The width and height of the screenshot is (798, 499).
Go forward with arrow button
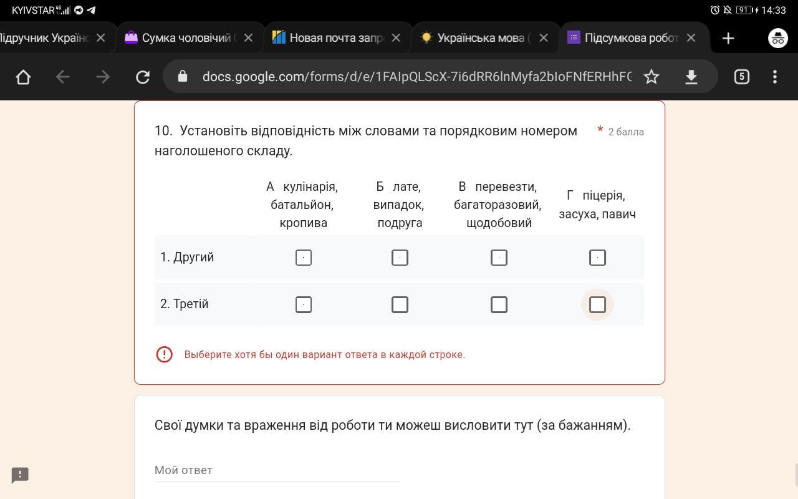point(103,77)
